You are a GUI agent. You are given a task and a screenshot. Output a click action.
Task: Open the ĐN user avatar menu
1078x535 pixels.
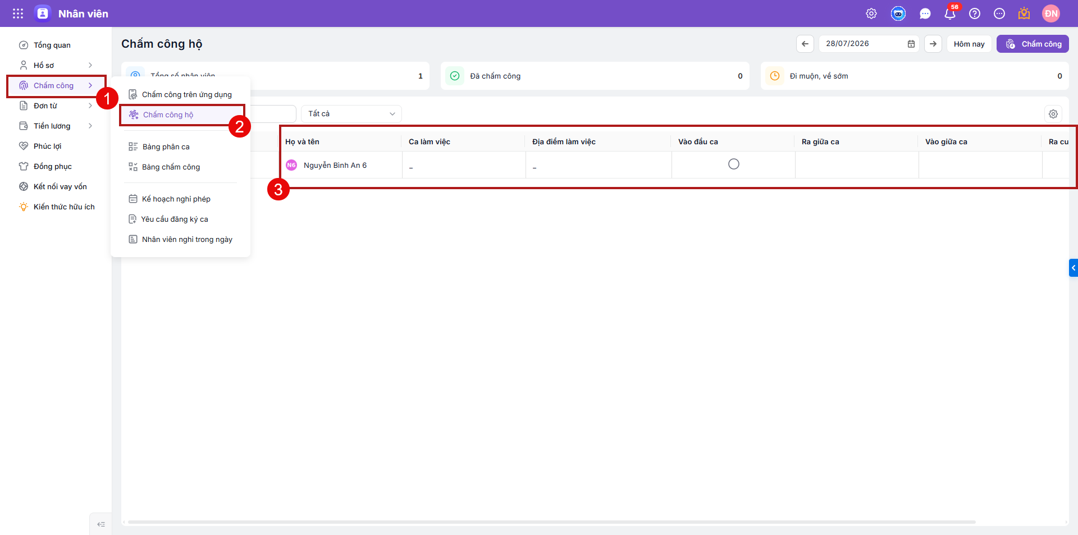(x=1051, y=13)
